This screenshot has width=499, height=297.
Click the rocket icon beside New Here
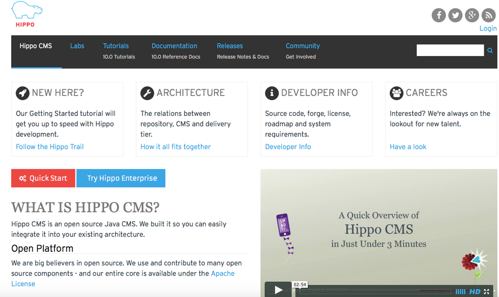tap(22, 93)
